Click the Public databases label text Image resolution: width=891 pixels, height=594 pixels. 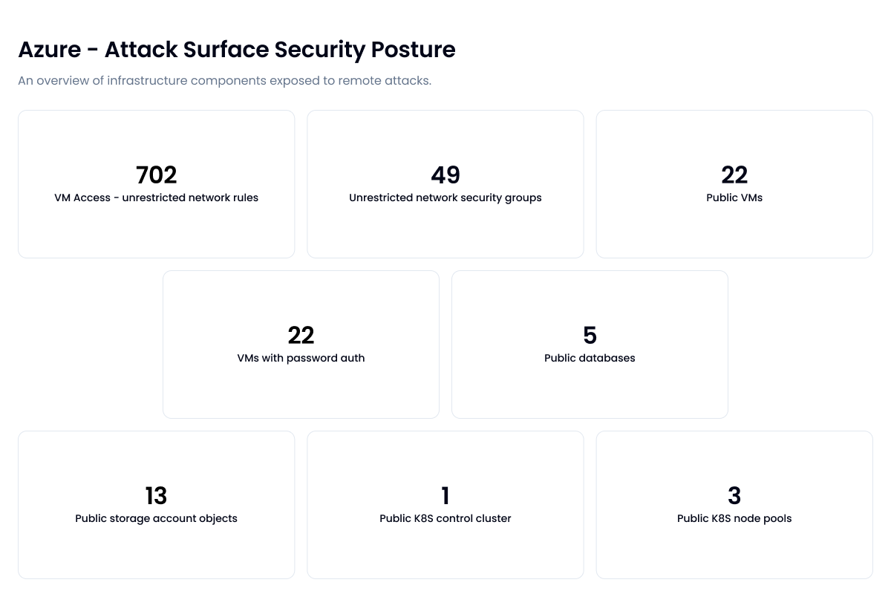[590, 358]
